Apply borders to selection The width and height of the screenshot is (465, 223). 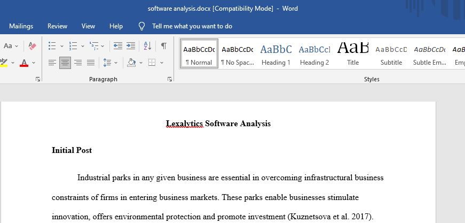pyautogui.click(x=152, y=63)
